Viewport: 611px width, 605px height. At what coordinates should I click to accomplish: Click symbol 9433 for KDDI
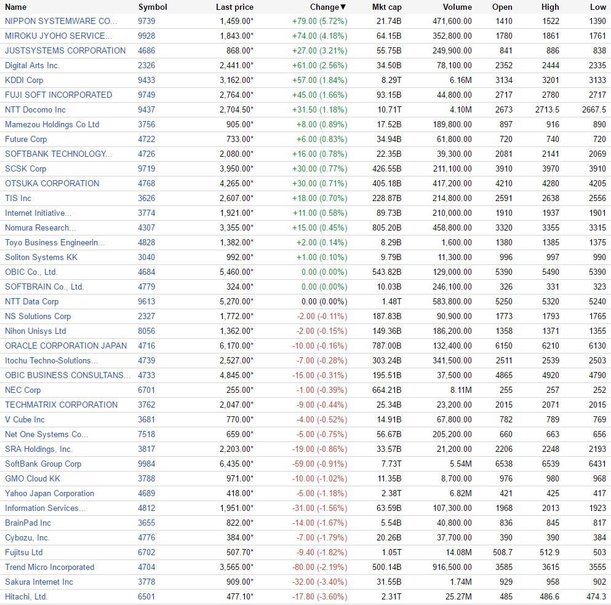[146, 80]
